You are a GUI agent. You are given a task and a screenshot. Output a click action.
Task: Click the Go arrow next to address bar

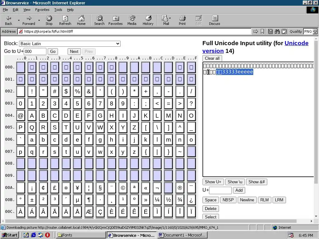coord(255,31)
